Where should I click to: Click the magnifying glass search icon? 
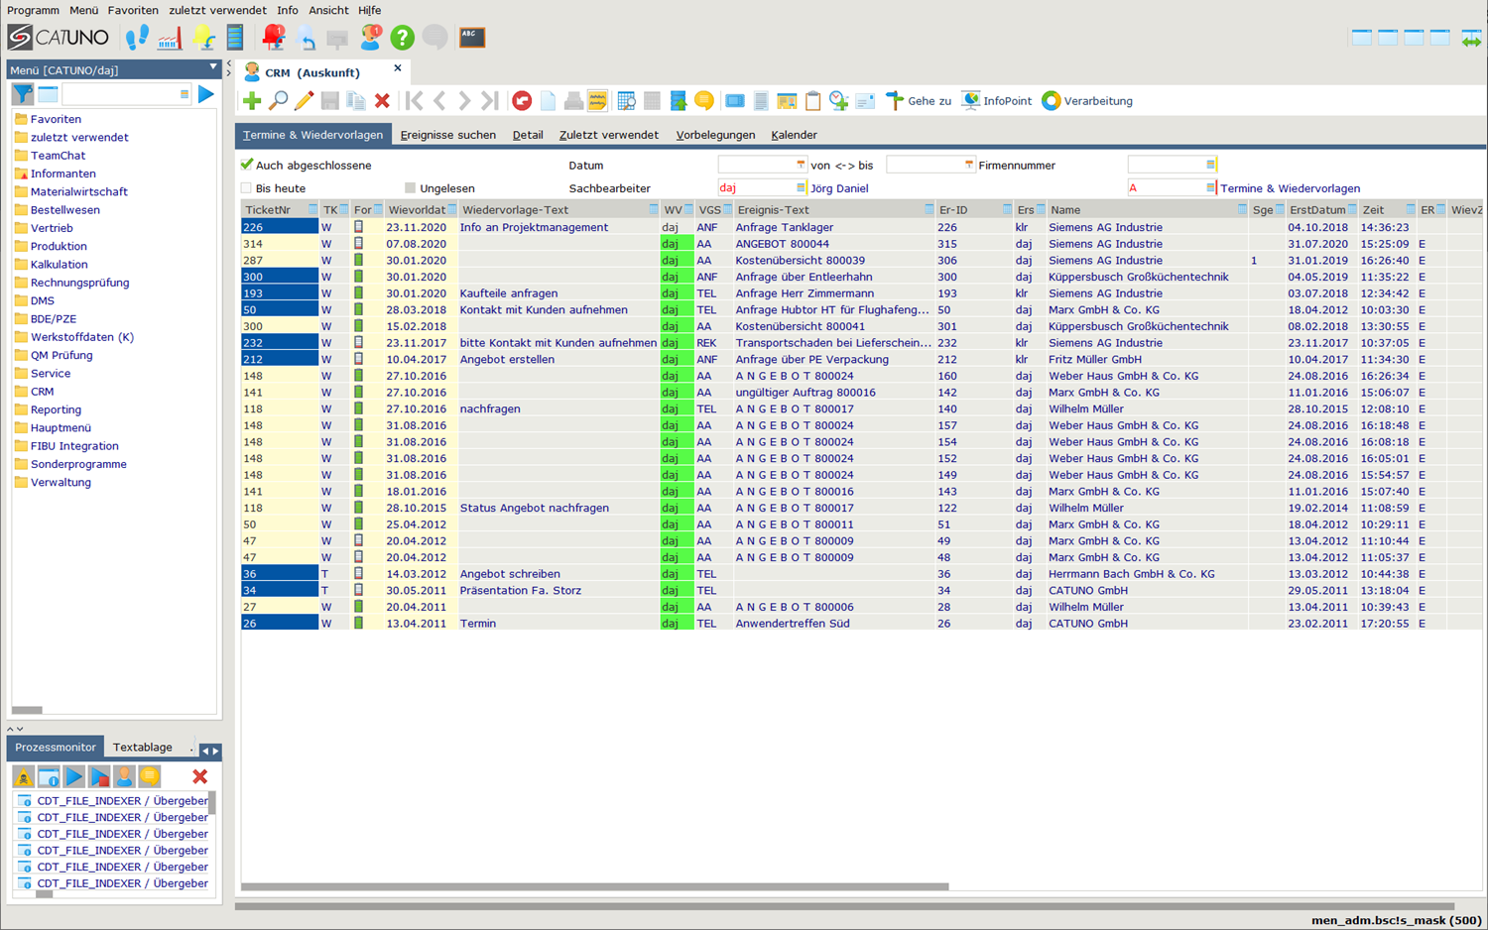279,101
